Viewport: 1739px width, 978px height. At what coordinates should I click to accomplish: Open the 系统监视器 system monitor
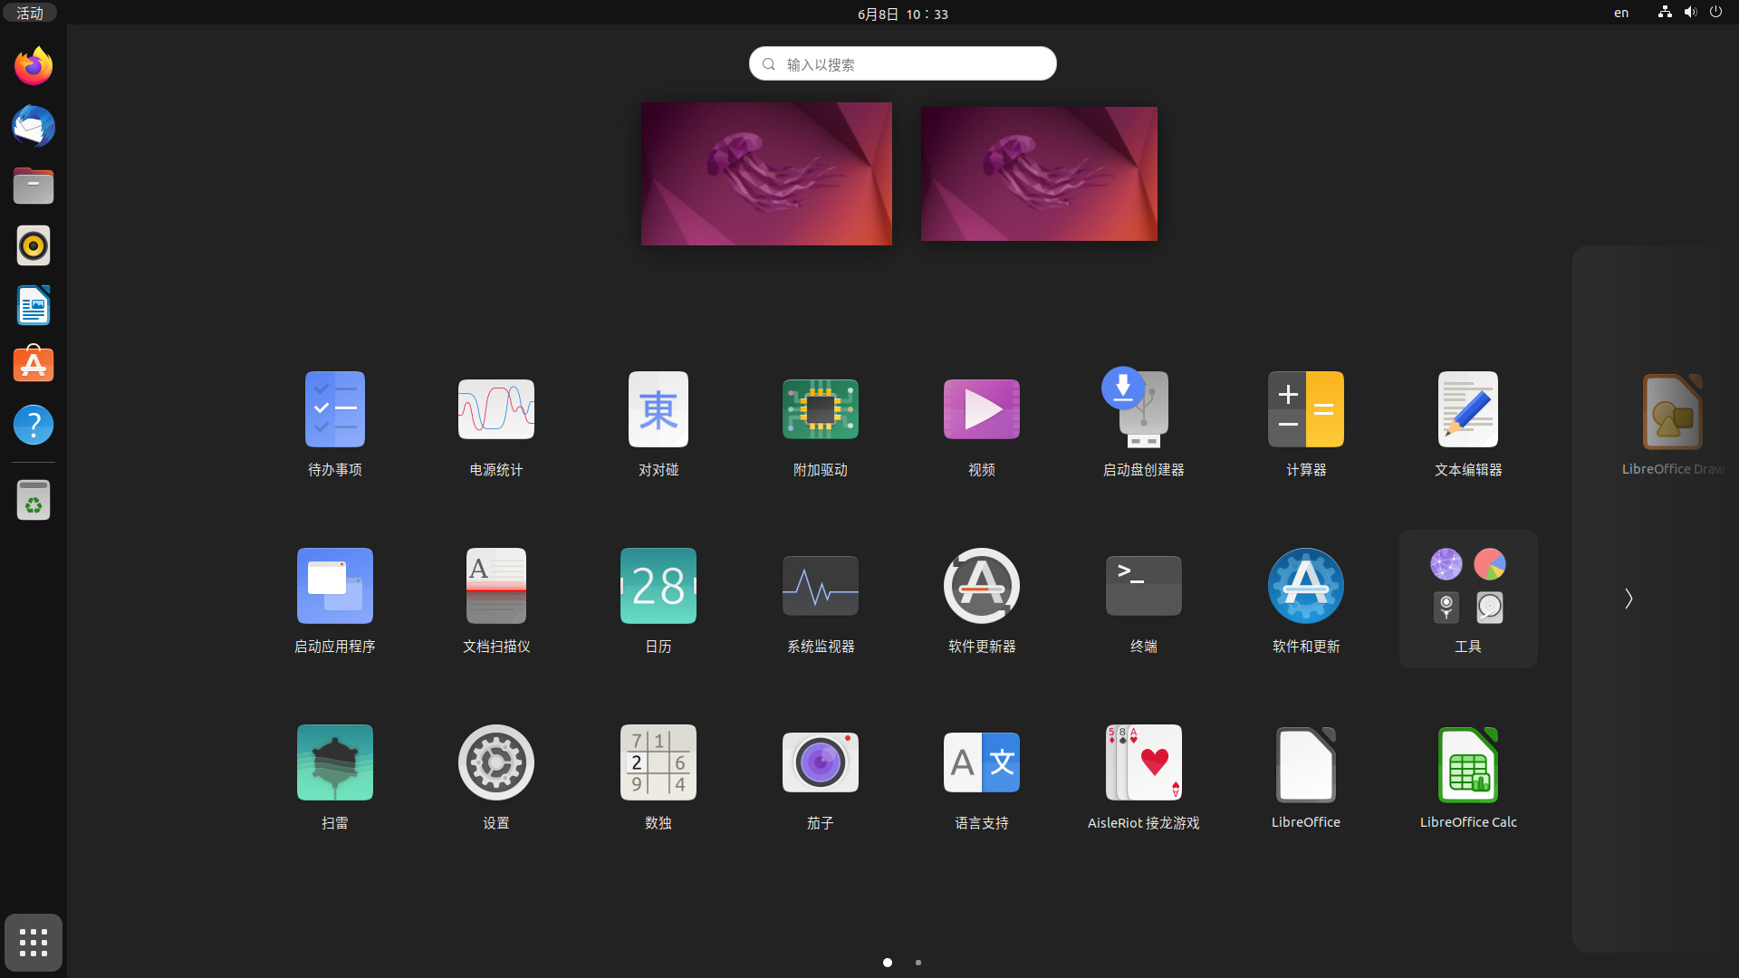pyautogui.click(x=819, y=598)
